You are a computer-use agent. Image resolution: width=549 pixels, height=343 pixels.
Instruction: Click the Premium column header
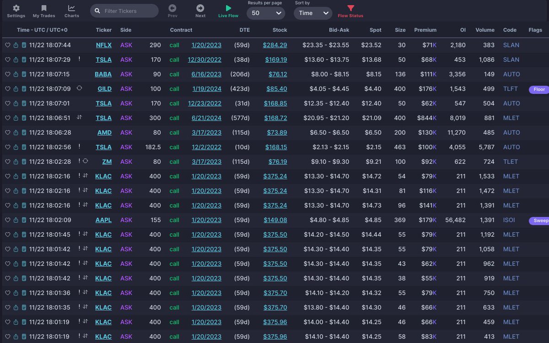(425, 30)
